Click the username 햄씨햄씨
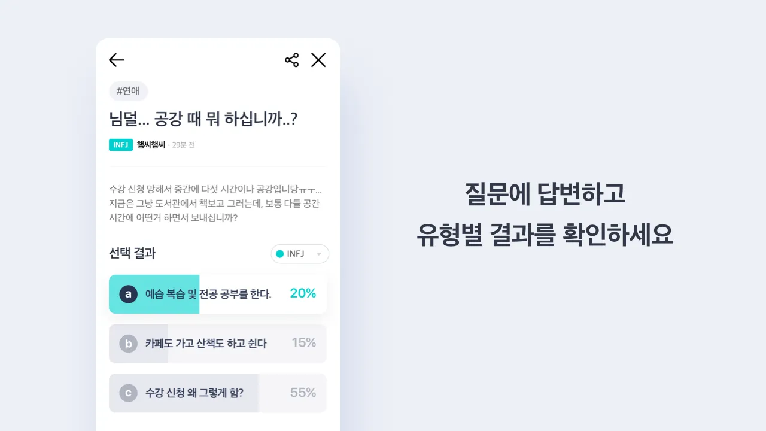Screen dimensions: 766x431 click(x=152, y=144)
